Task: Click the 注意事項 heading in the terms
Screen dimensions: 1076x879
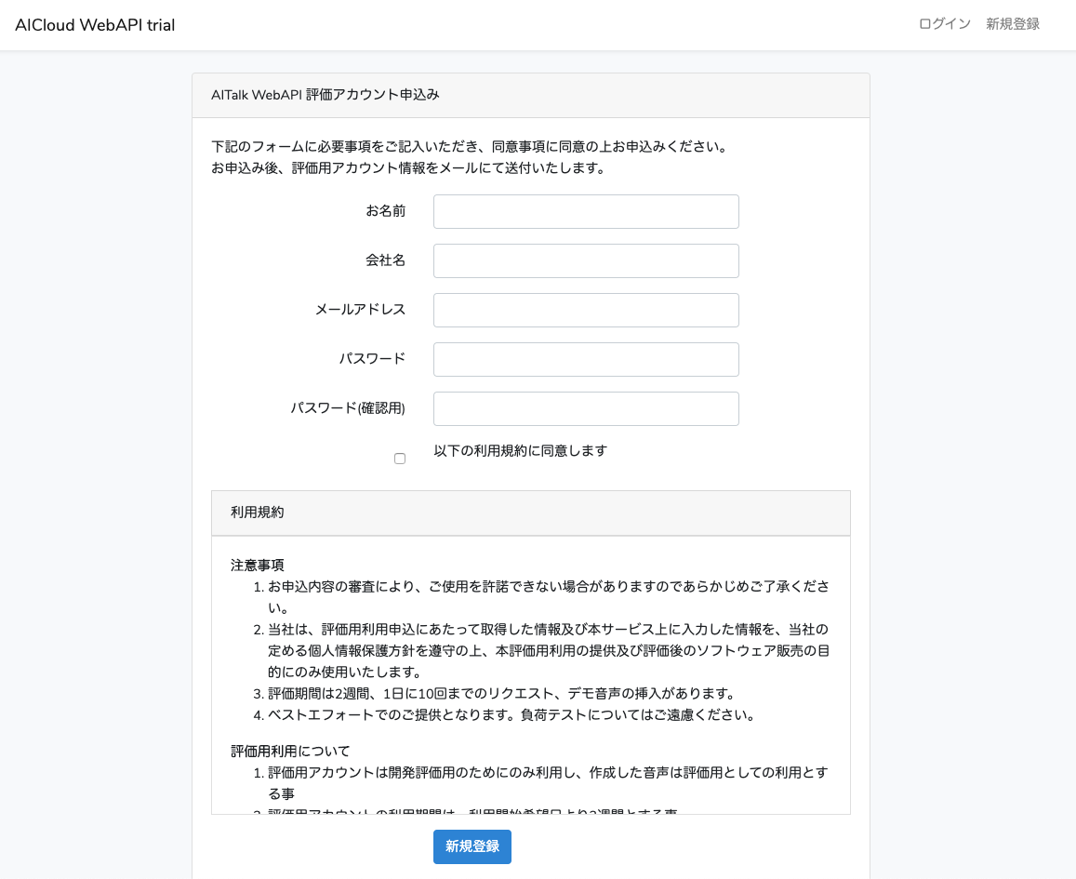Action: coord(258,566)
